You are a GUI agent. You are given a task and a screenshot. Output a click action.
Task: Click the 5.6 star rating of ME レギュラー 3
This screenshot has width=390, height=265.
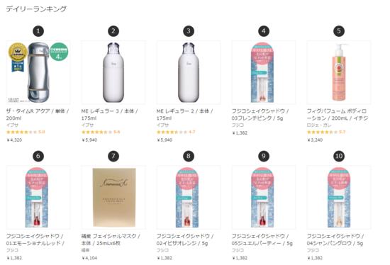101,132
